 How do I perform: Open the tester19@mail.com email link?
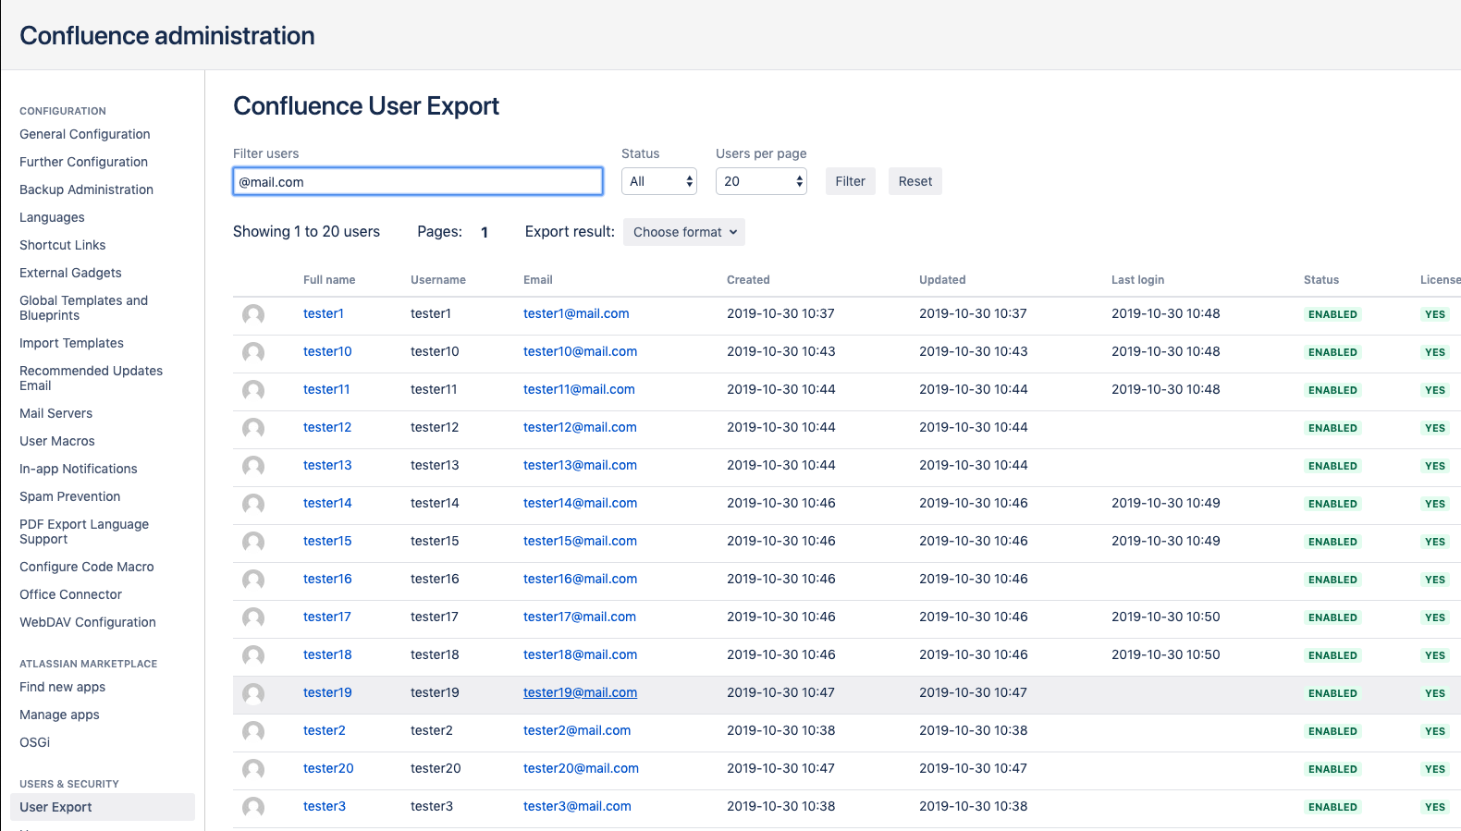580,692
